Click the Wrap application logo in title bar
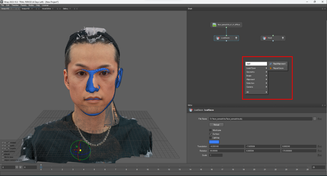The width and height of the screenshot is (327, 176). click(2, 2)
